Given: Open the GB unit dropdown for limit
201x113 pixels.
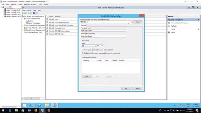Looking at the screenshot, I should [x=102, y=46].
